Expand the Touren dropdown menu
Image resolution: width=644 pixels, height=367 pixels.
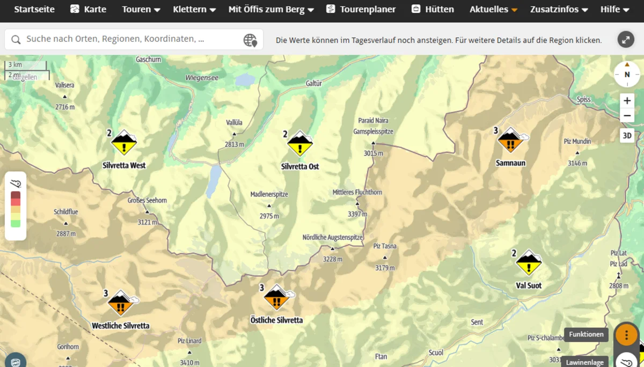[141, 9]
